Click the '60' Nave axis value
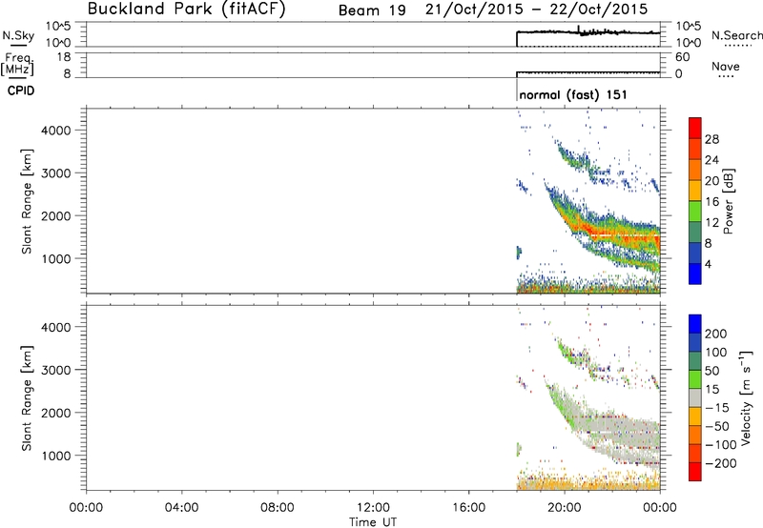The image size is (763, 528). point(682,57)
